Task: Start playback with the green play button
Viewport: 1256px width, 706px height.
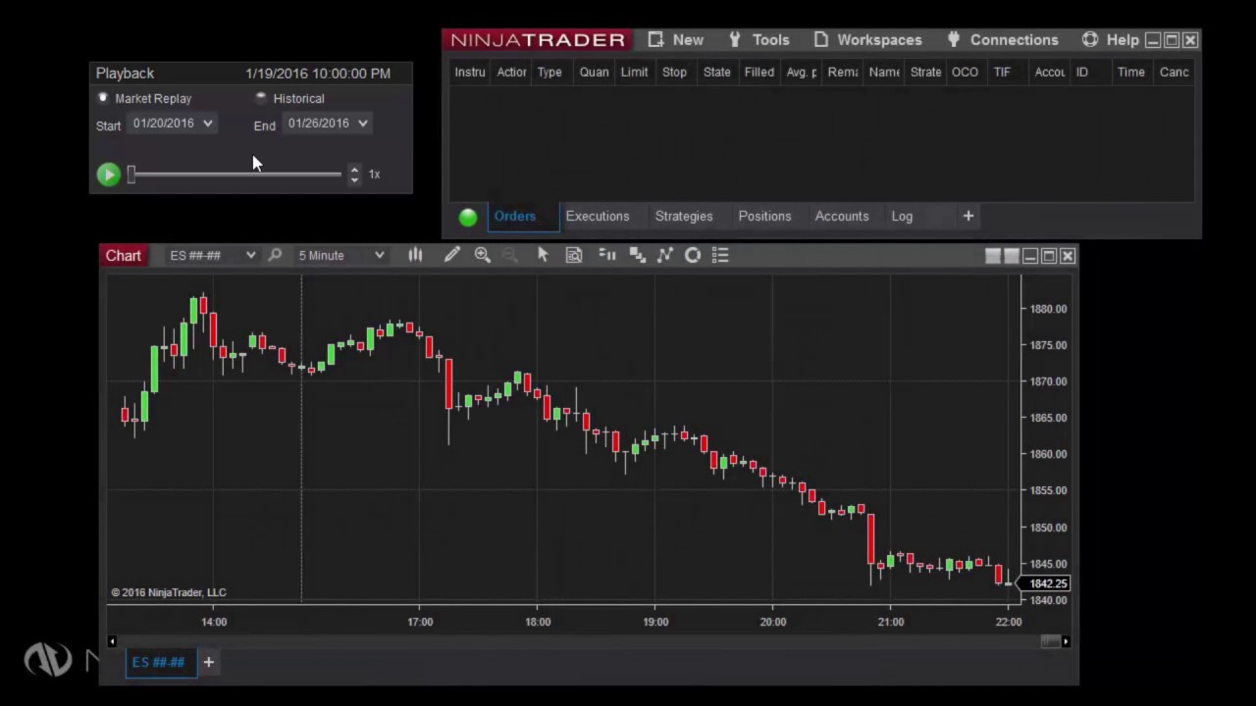Action: coord(108,175)
